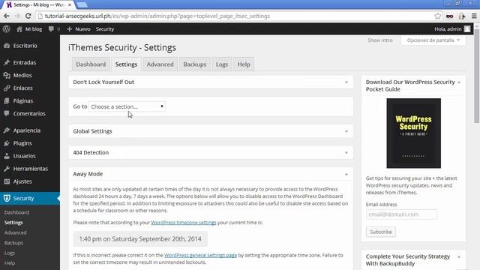
Task: Reload the page with refresh icon
Action: (28, 16)
